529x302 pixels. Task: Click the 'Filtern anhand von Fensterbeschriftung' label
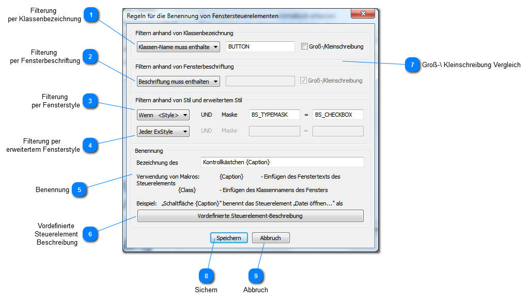(x=184, y=67)
